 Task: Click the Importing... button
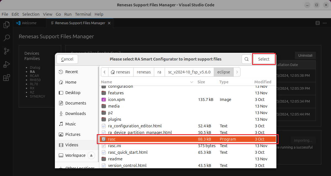point(303,141)
